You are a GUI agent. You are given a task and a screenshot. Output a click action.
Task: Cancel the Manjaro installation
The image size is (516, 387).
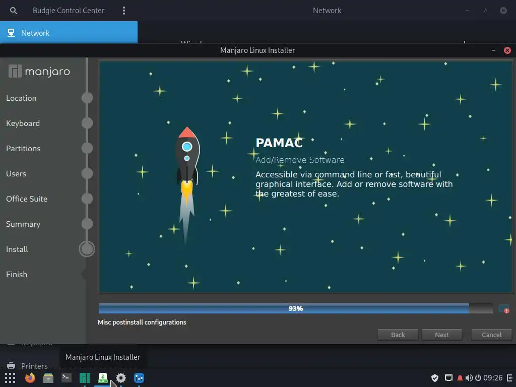pyautogui.click(x=492, y=335)
